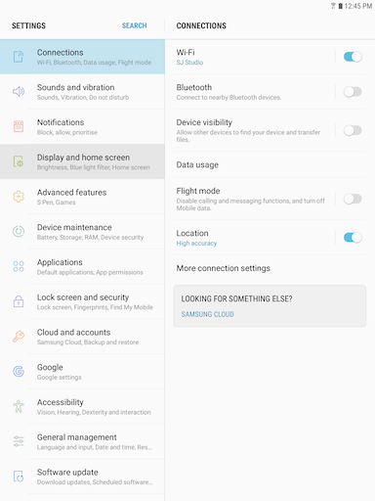375x501 pixels.
Task: Select the Software update refresh icon
Action: coord(19,477)
